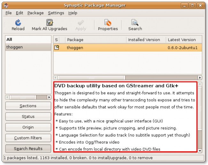Select the thoggen row in package table
208x165 pixels.
coord(128,48)
